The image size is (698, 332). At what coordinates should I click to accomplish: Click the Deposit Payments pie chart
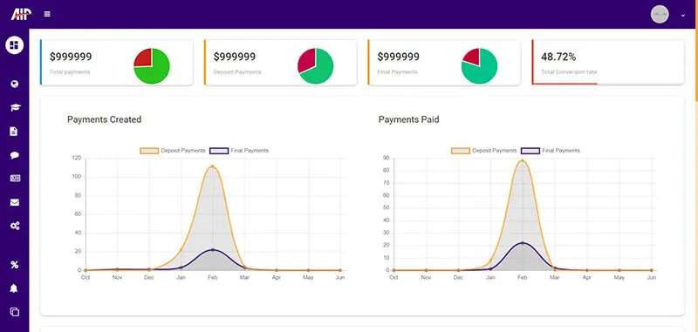pos(316,65)
